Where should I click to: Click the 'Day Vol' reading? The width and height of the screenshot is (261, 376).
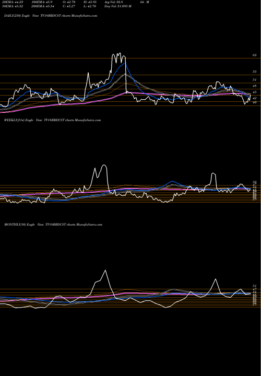pyautogui.click(x=117, y=6)
